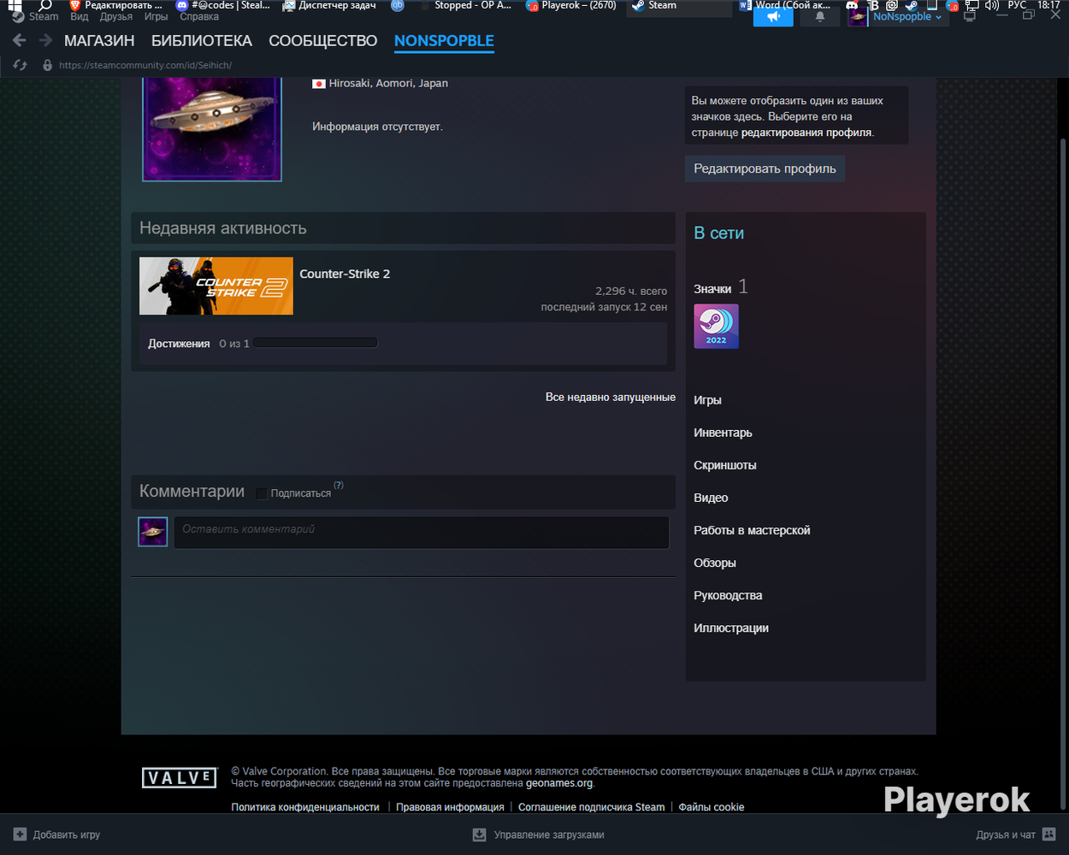
Task: Open notifications bell icon
Action: pos(819,17)
